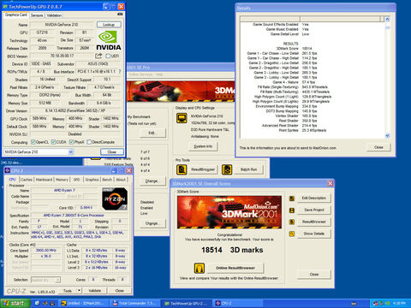
Task: Open the Caches tab in CPU-Z
Action: [x=27, y=180]
